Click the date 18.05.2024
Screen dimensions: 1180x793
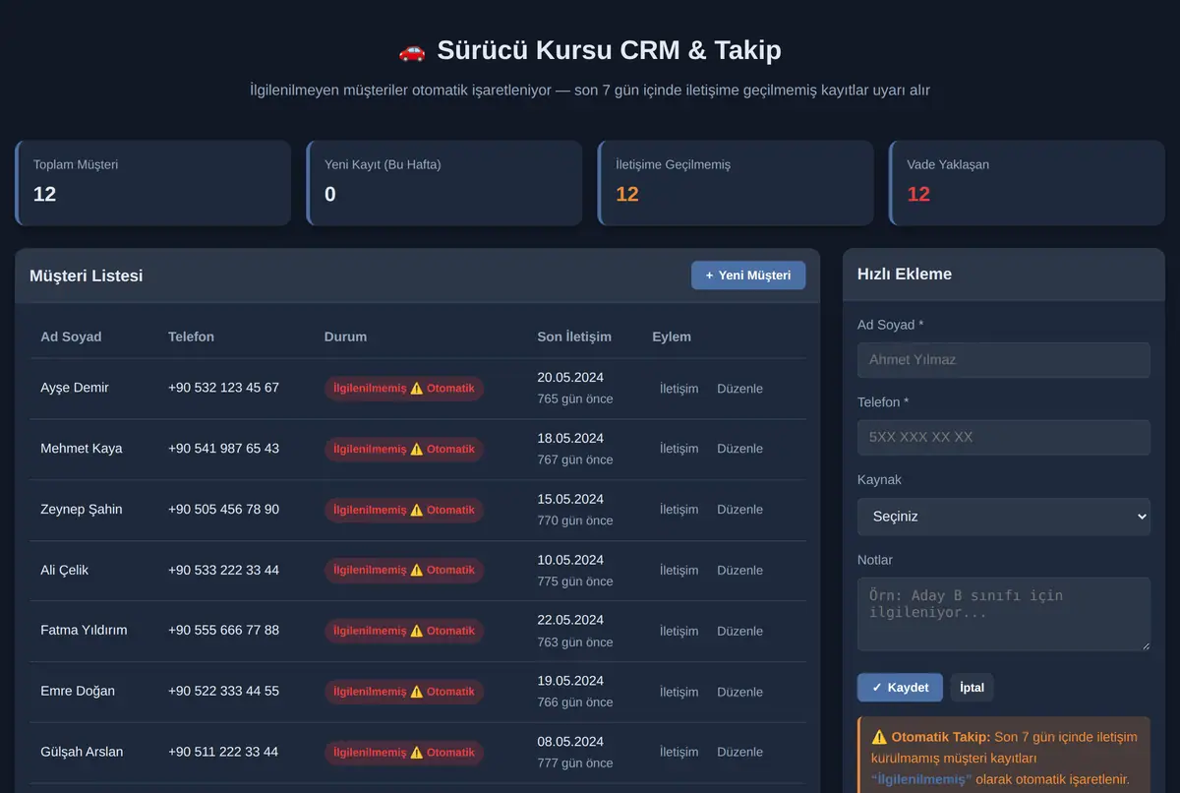[x=570, y=439]
